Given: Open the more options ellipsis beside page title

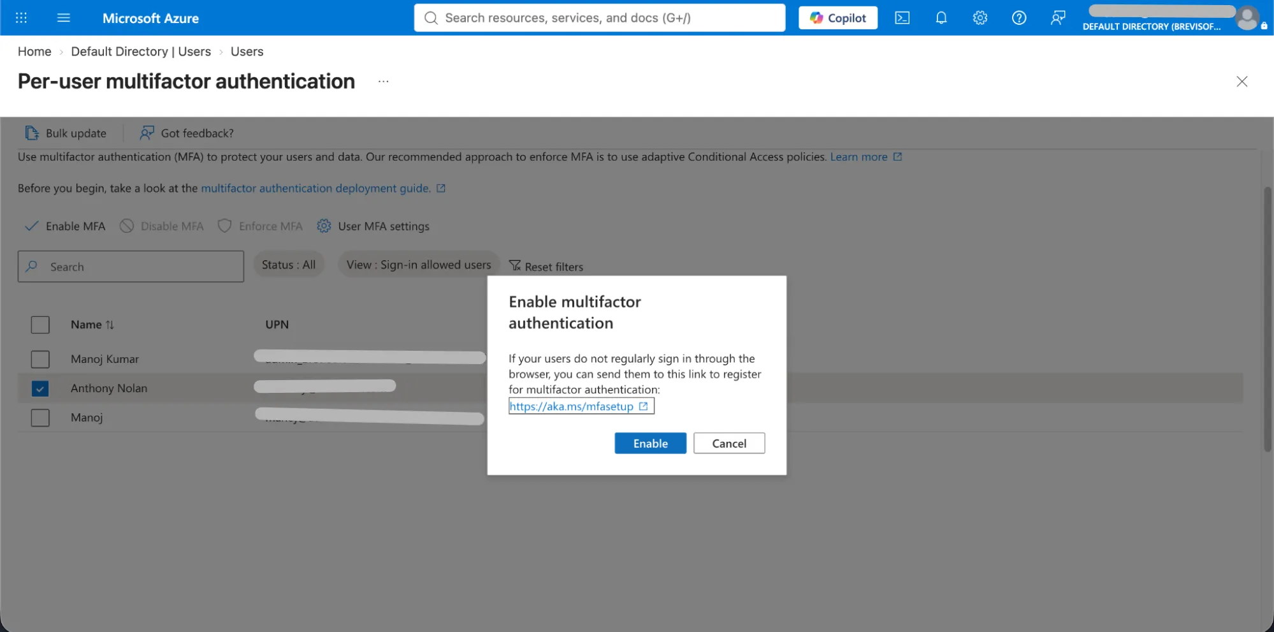Looking at the screenshot, I should tap(383, 82).
